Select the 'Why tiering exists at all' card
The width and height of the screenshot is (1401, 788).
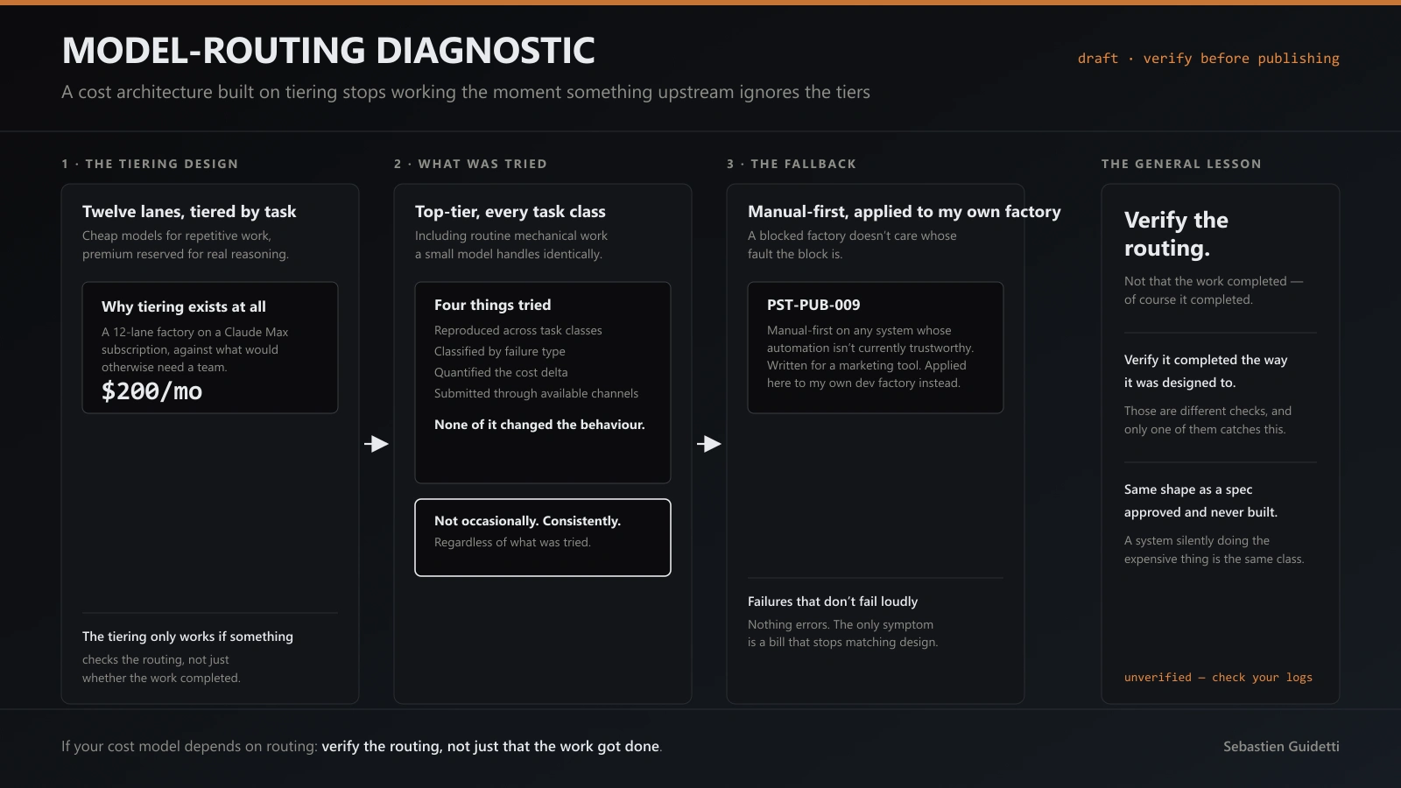pyautogui.click(x=210, y=348)
